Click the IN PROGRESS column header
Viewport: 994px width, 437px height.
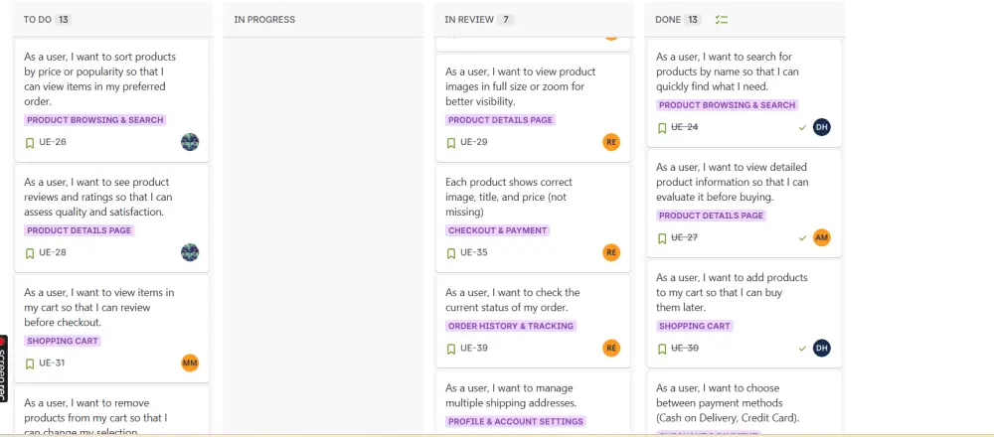click(x=264, y=20)
